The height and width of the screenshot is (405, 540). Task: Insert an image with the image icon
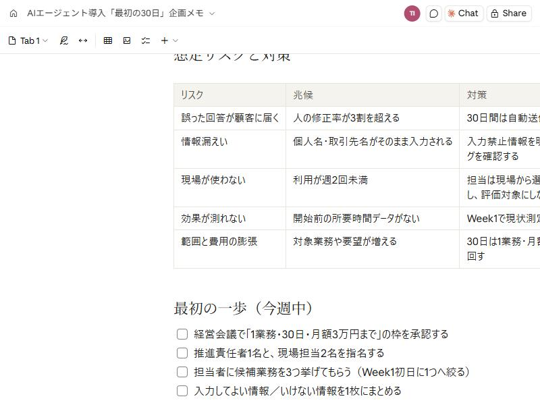127,40
